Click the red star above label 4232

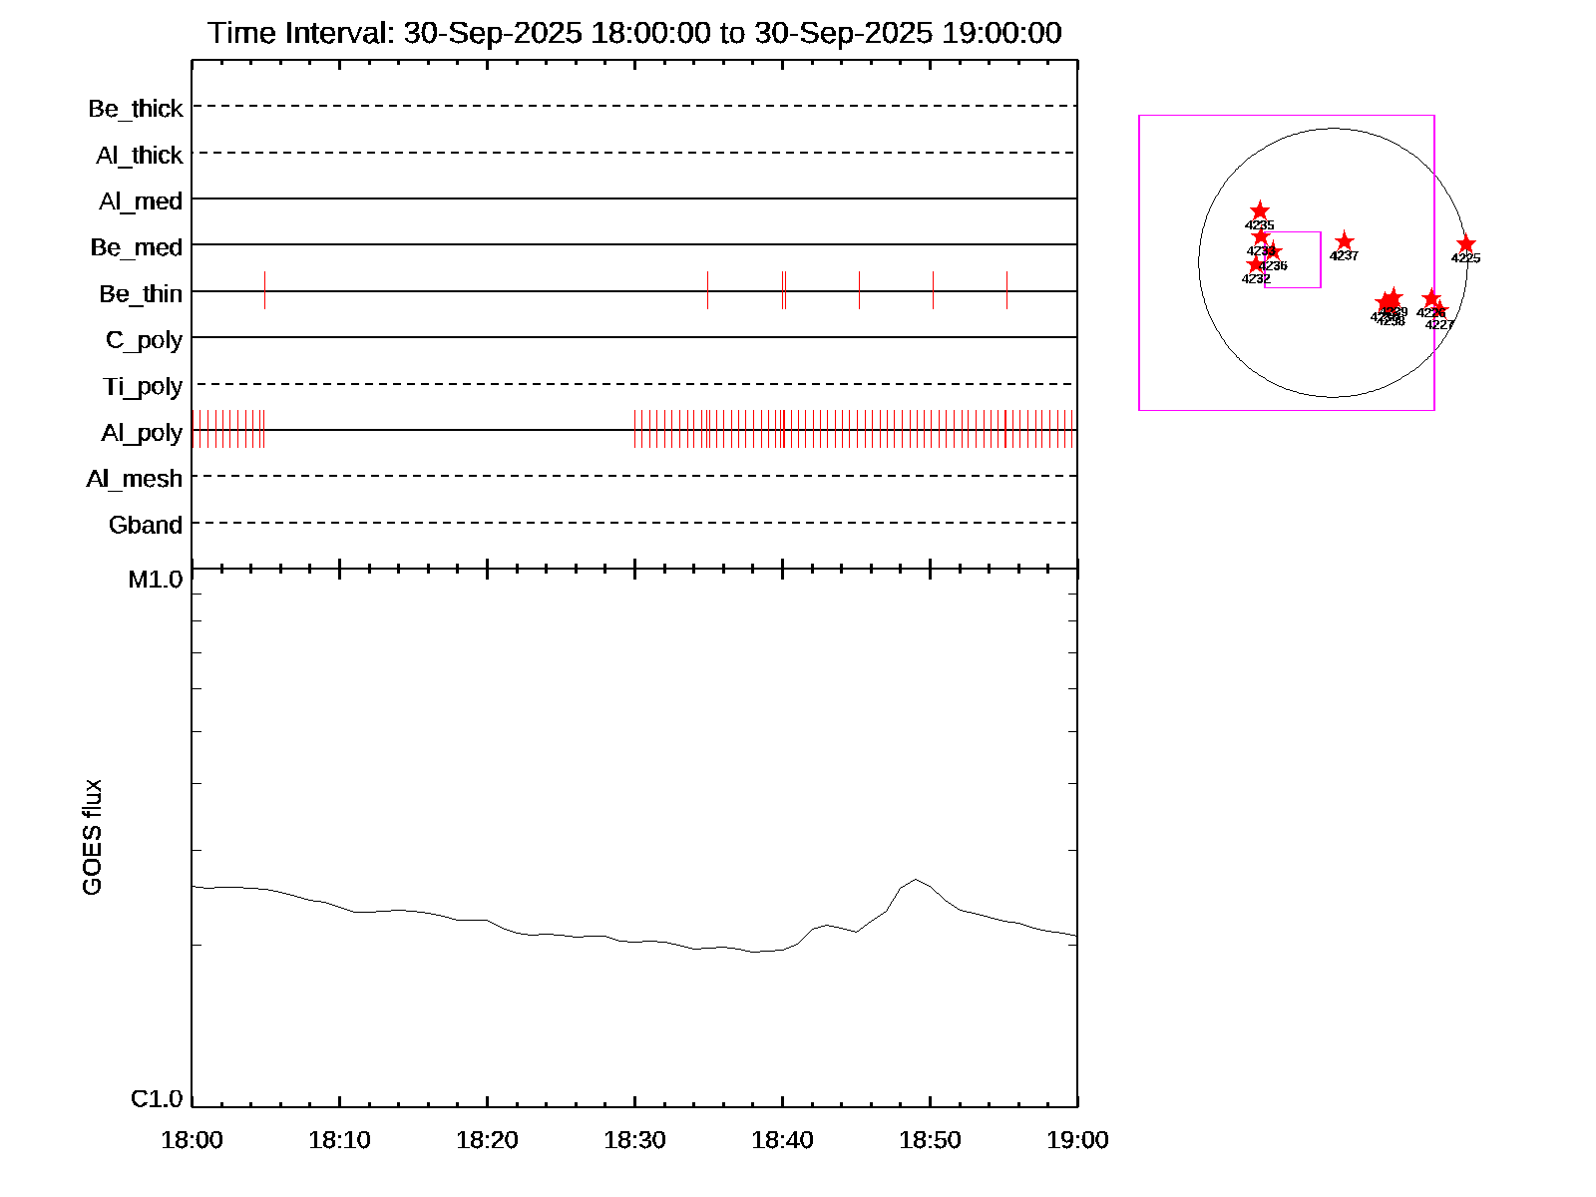click(x=1256, y=264)
